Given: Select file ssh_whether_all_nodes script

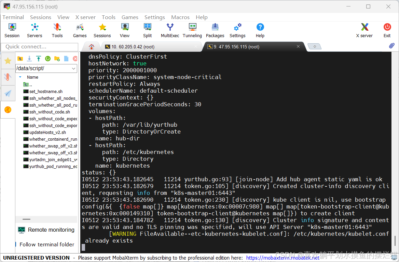Looking at the screenshot, I should pos(50,98).
